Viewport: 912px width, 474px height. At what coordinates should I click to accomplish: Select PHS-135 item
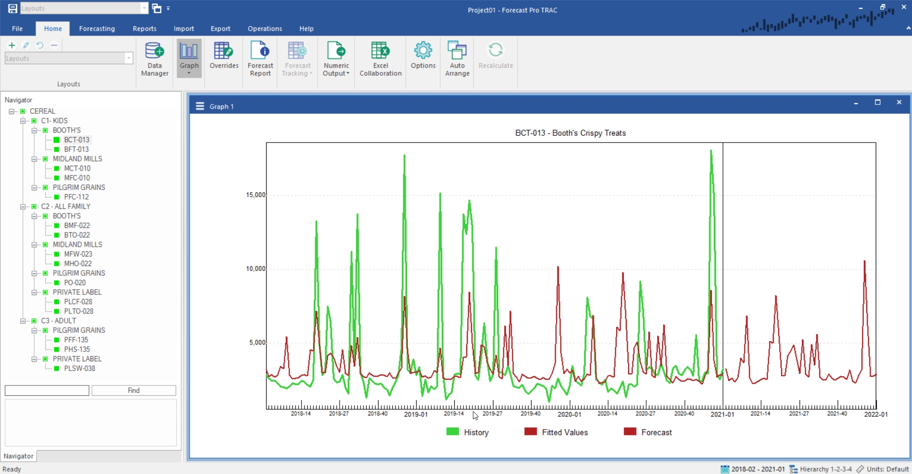[x=77, y=349]
